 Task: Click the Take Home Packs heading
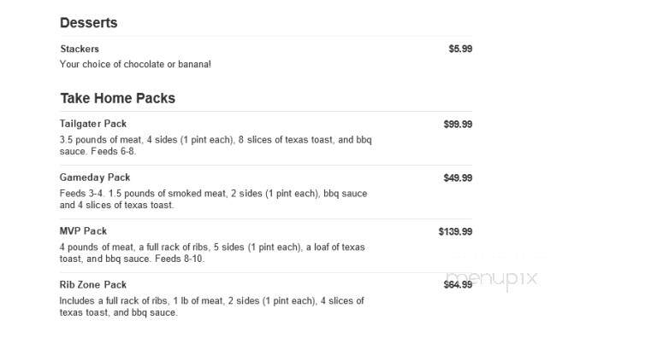pos(118,98)
